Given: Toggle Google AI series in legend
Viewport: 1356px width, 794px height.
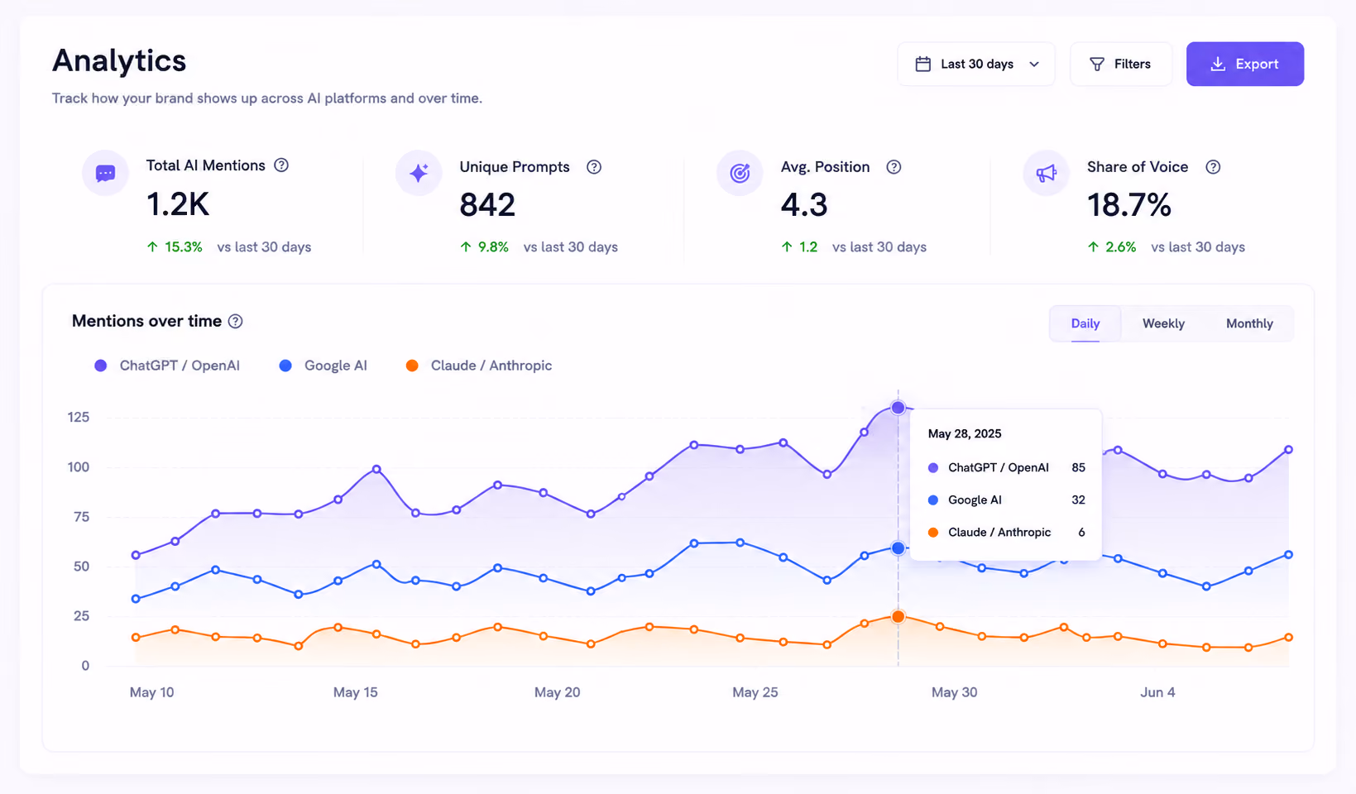Looking at the screenshot, I should coord(323,366).
